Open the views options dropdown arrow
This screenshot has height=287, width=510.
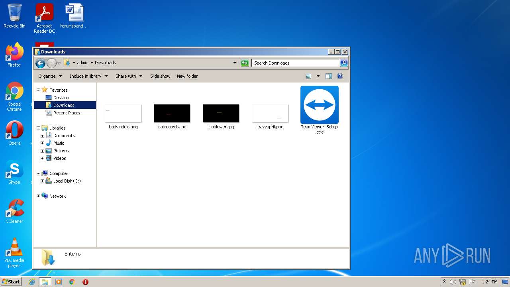318,76
